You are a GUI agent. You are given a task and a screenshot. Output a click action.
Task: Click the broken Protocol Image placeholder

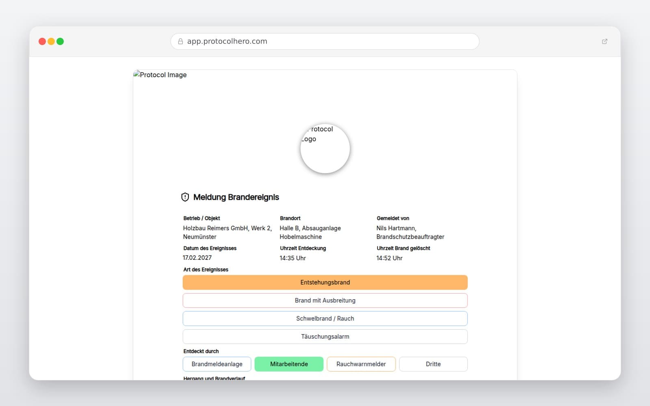(160, 75)
